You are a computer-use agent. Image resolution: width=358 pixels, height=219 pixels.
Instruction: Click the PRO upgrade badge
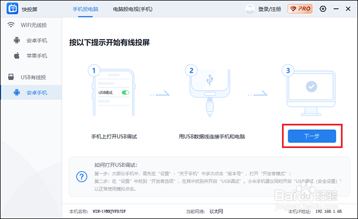coord(300,9)
